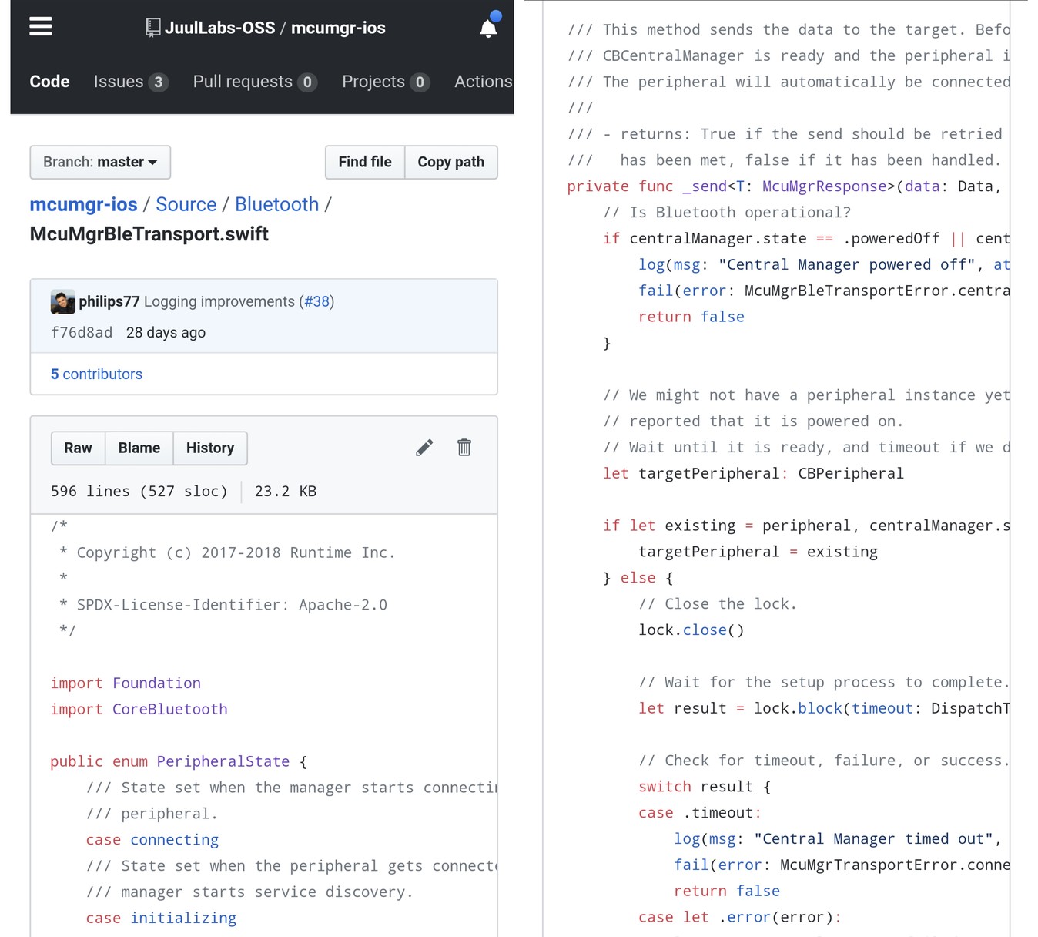Click the import CoreBluetooth code line
The height and width of the screenshot is (937, 1038).
[139, 709]
